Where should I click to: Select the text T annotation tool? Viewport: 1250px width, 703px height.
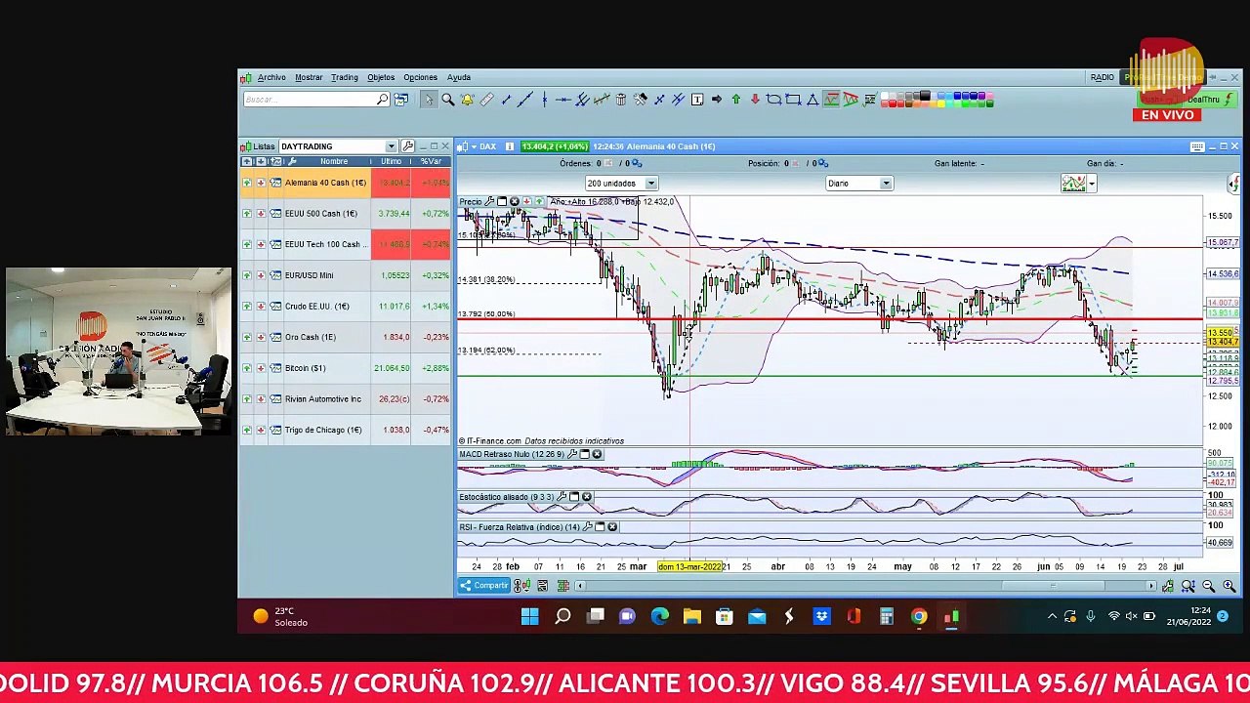point(697,100)
